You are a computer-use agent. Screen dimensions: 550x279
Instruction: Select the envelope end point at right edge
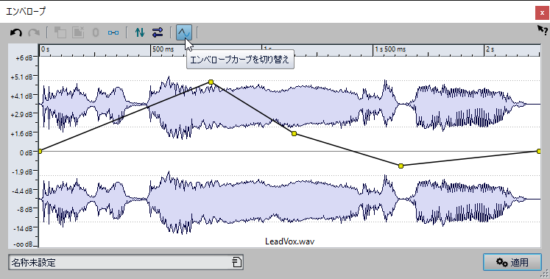click(x=539, y=151)
